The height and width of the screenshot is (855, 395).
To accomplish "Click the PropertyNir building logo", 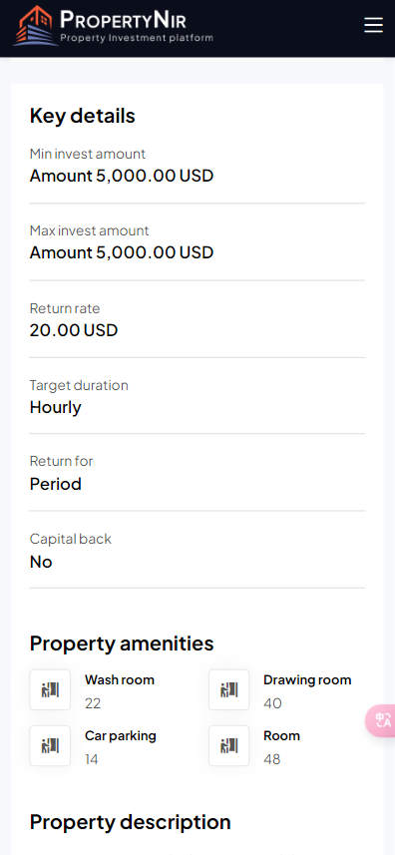I will coord(35,25).
